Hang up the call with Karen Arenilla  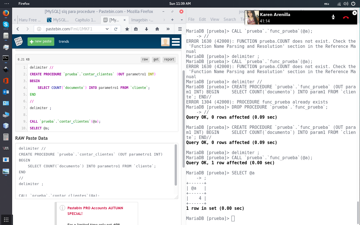pos(346,17)
